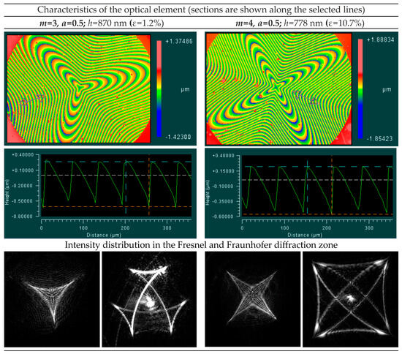Click the m=3 Distance (µm) axis label
This screenshot has width=402, height=354.
(104, 235)
